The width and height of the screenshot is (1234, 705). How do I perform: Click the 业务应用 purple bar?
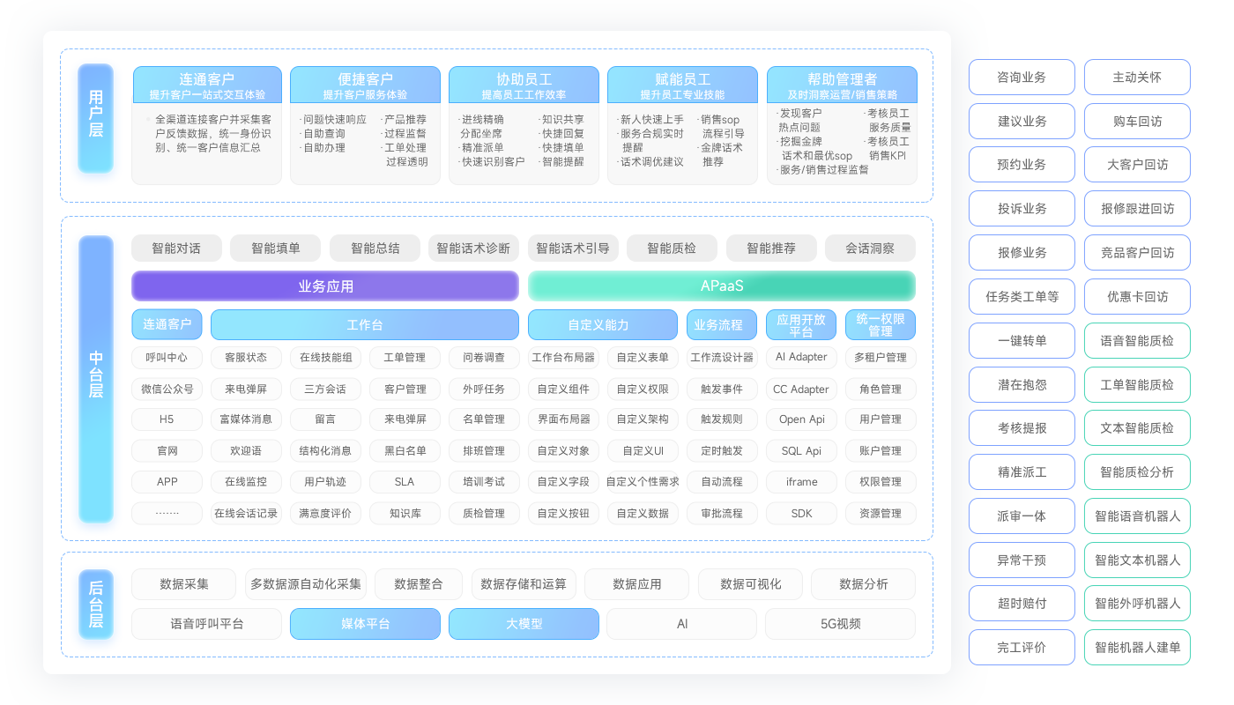[x=325, y=286]
